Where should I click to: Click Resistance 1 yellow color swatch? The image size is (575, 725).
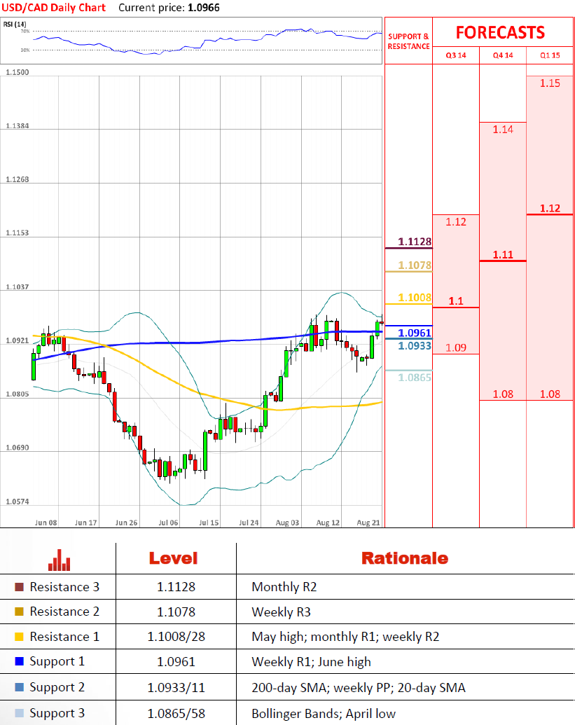[19, 637]
